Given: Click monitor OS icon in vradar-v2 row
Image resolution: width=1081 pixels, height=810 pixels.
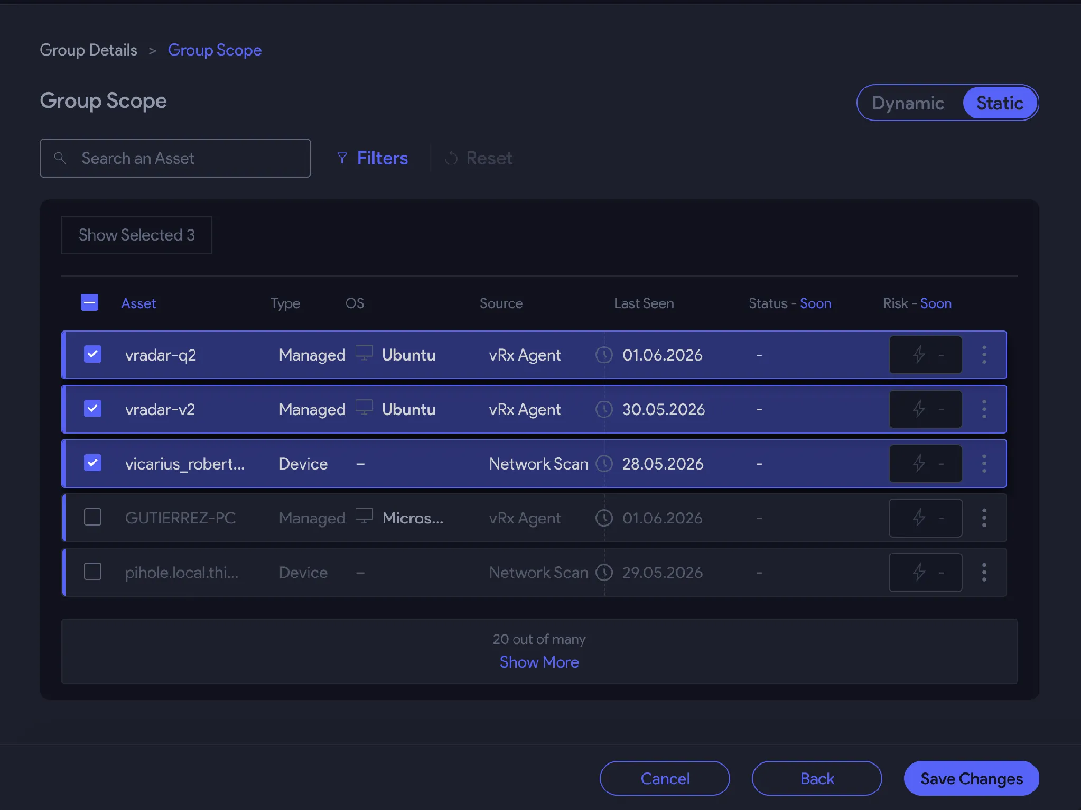Looking at the screenshot, I should 364,407.
